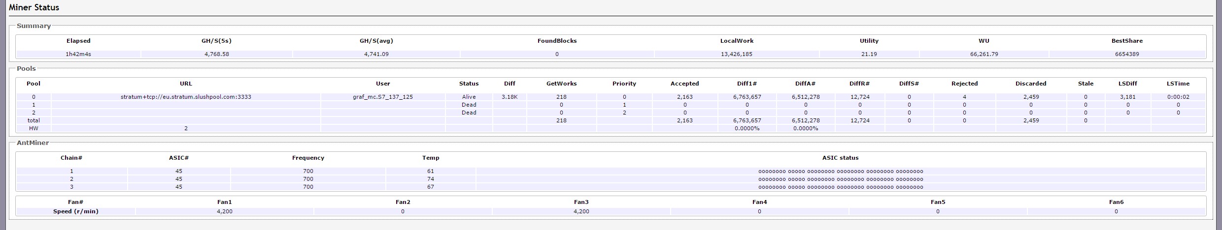Click the graf_mc.S7_137_125 user entry
The width and height of the screenshot is (1222, 230).
382,97
